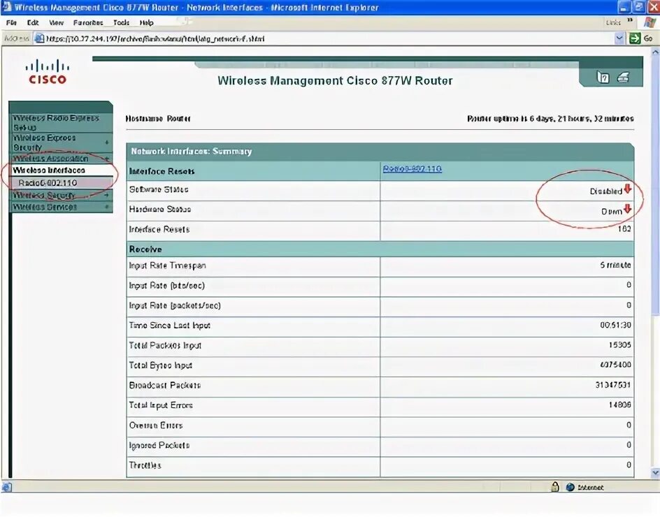Image resolution: width=660 pixels, height=517 pixels.
Task: Click the status bar page icon at left
Action: click(6, 487)
